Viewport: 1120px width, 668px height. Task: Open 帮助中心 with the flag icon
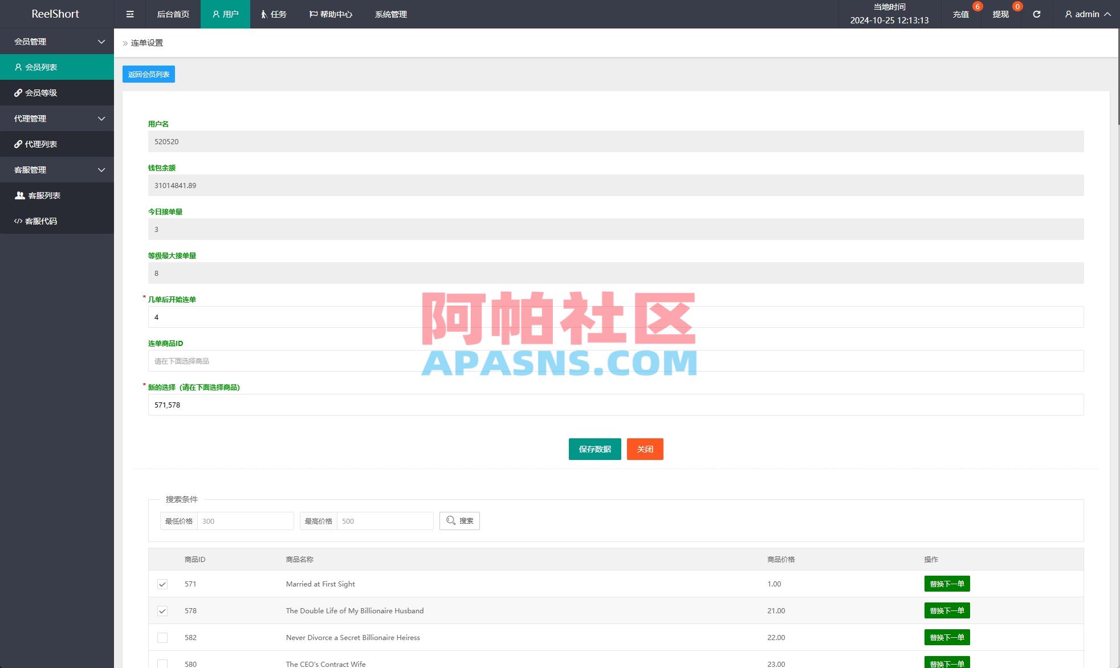(x=331, y=14)
